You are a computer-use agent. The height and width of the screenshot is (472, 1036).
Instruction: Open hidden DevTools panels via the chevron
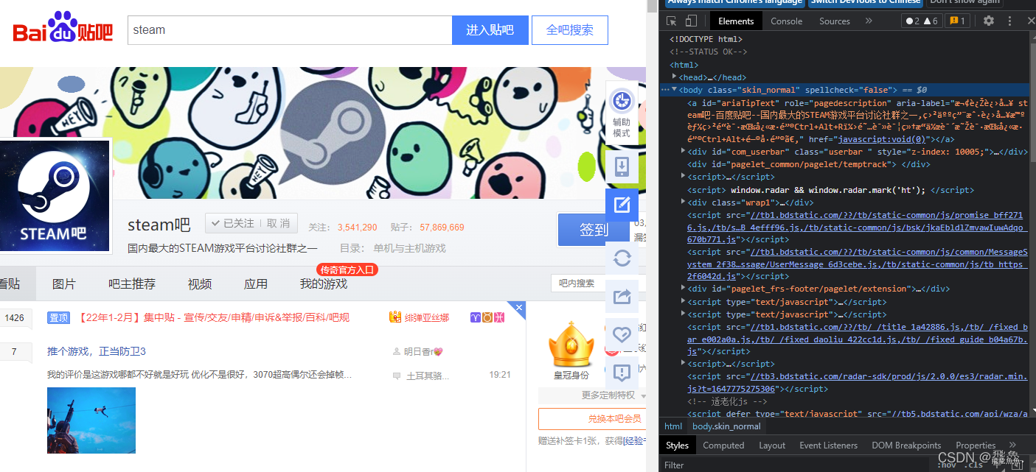(869, 21)
